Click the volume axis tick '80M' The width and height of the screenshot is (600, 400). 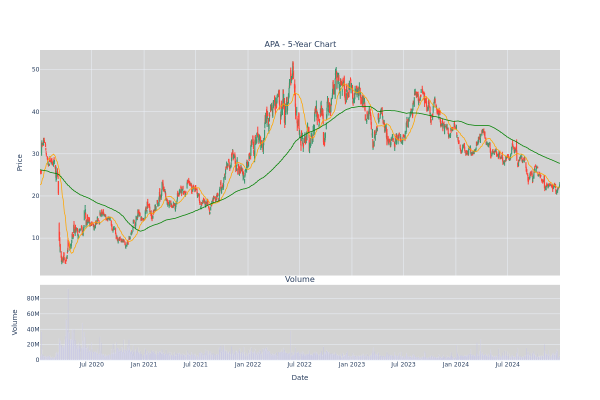point(33,298)
